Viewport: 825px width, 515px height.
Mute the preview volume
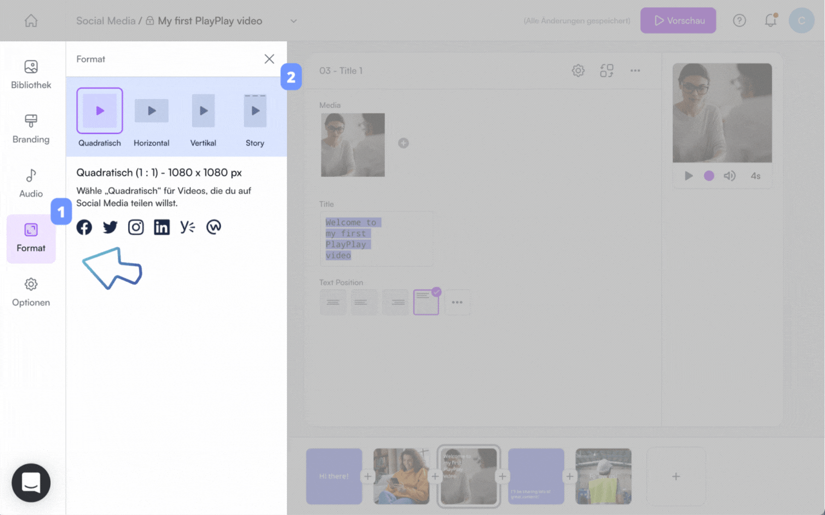coord(730,176)
